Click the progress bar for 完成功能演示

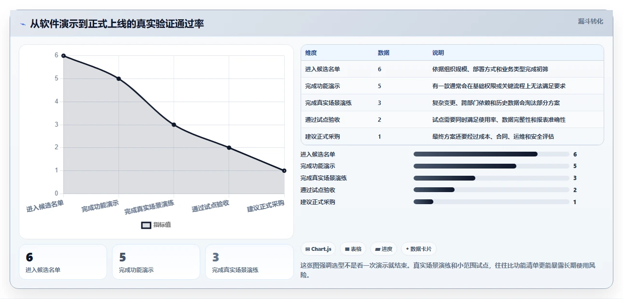pyautogui.click(x=491, y=166)
